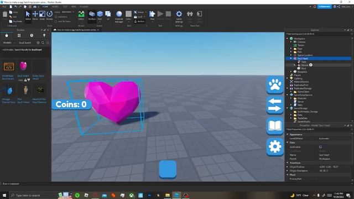
Task: Collapse the Soul Heart tree node
Action: pos(291,59)
